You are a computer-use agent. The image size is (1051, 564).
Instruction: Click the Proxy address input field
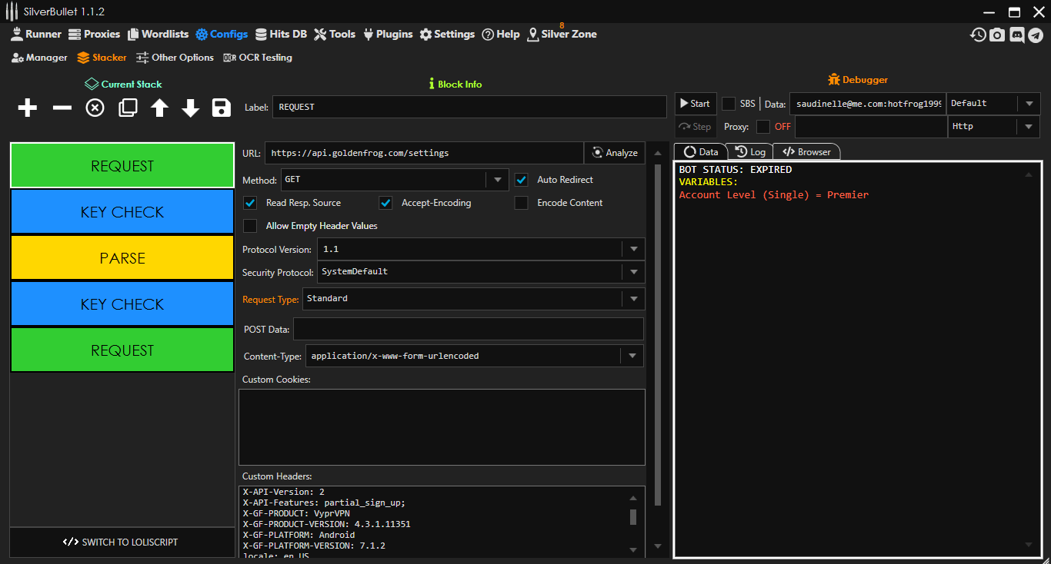point(870,127)
